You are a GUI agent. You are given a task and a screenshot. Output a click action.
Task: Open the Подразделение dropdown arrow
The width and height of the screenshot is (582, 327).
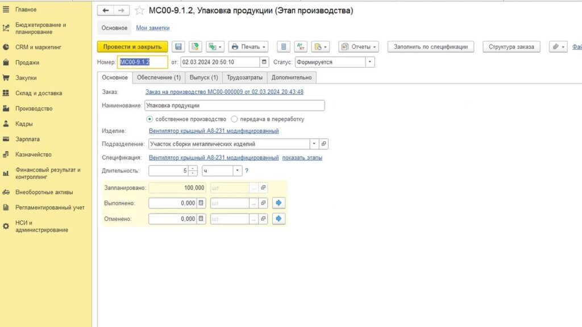(315, 144)
